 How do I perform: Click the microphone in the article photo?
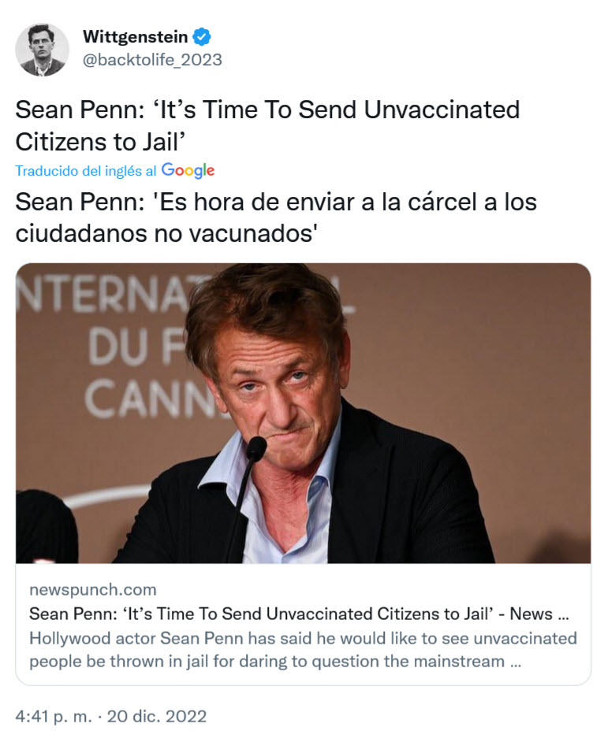(255, 450)
